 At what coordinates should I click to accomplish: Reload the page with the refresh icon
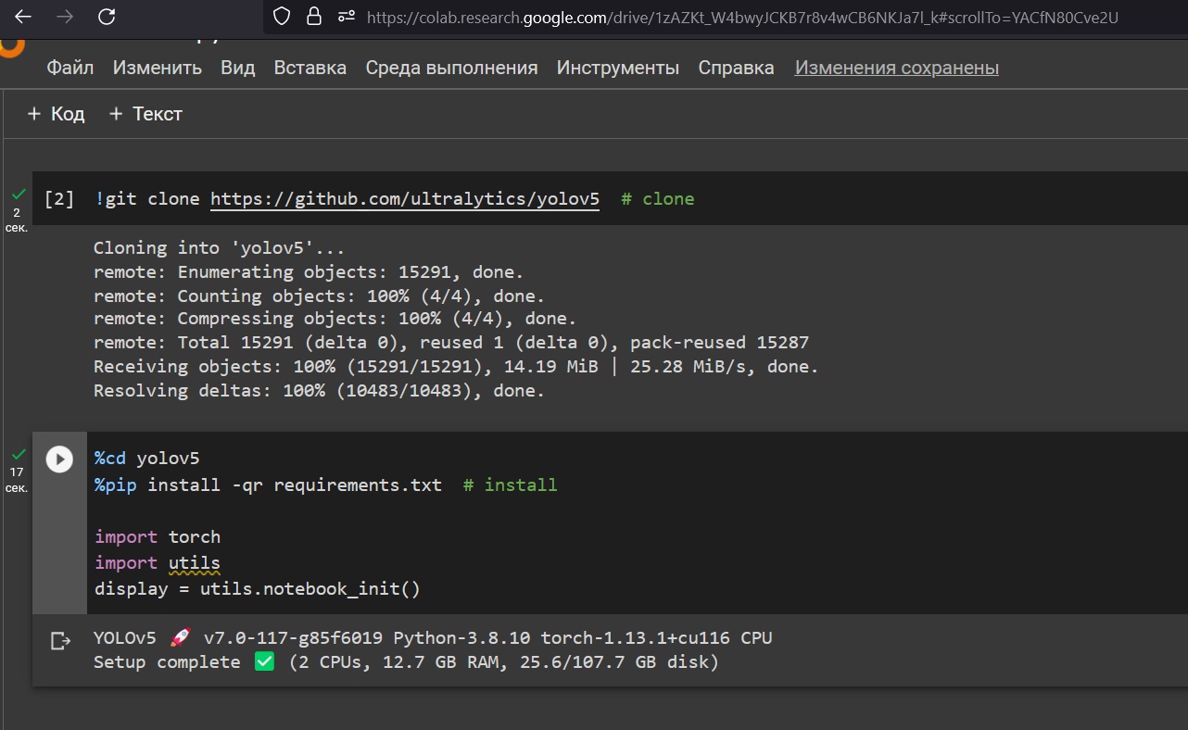(107, 17)
